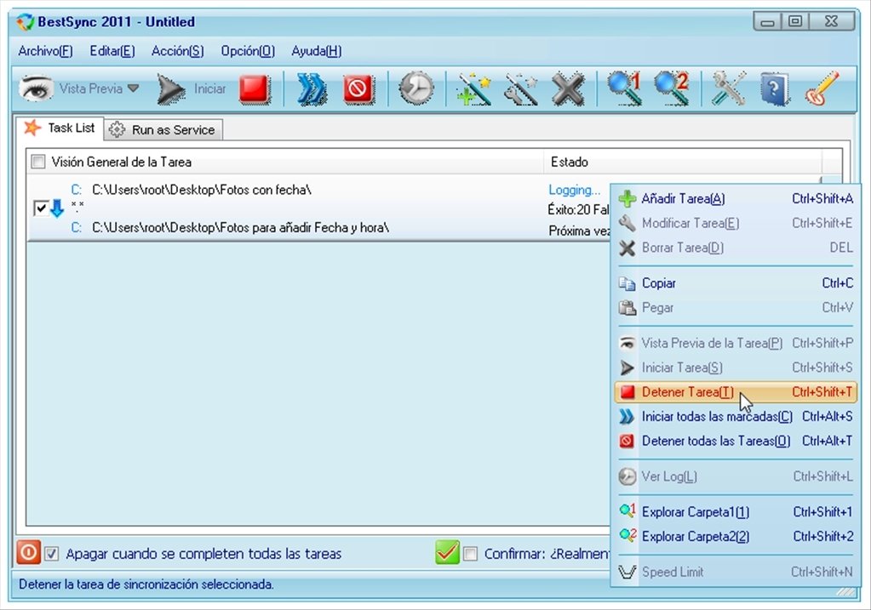Click the blue help book toolbar icon
The image size is (871, 610).
(775, 88)
